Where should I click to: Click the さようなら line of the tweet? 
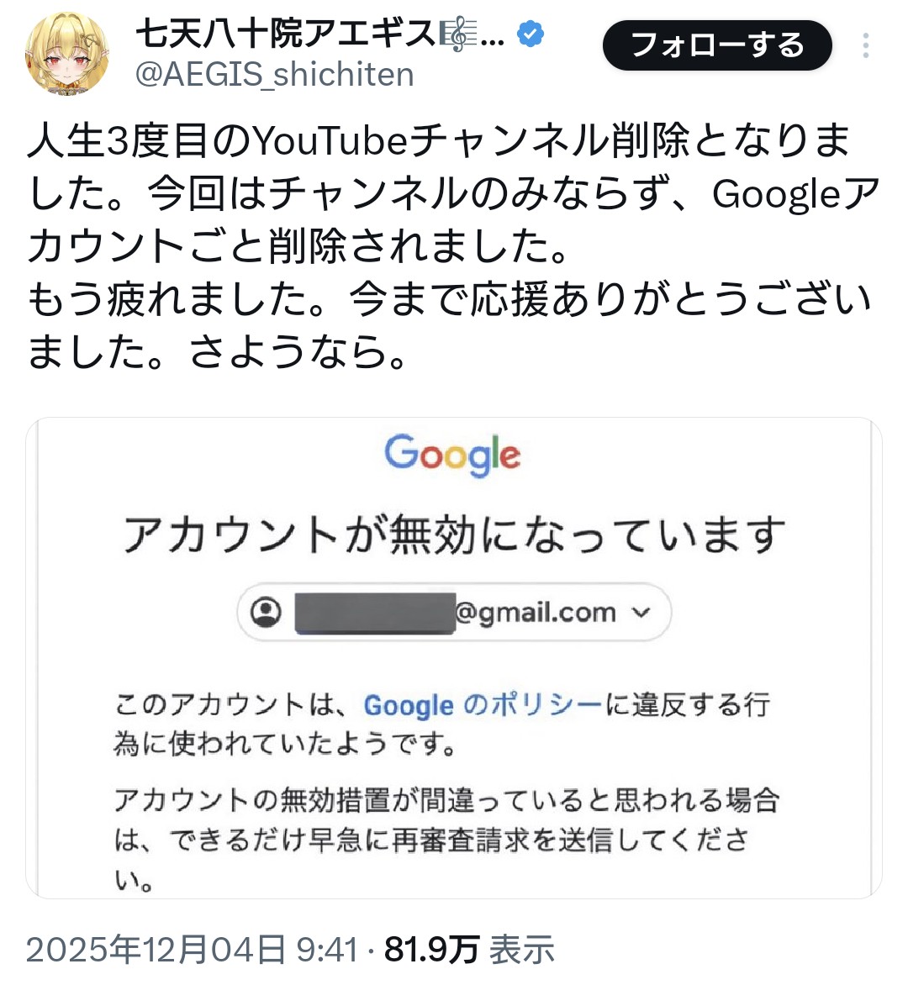pos(217,352)
